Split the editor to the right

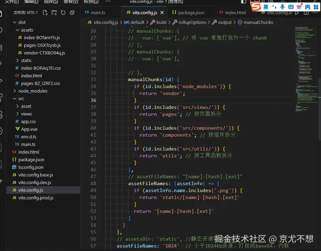pos(306,13)
